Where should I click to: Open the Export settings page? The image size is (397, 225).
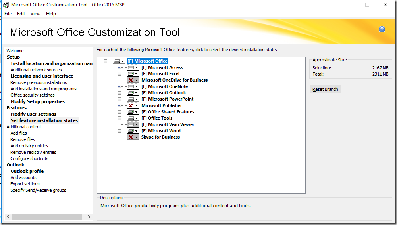pyautogui.click(x=25, y=184)
